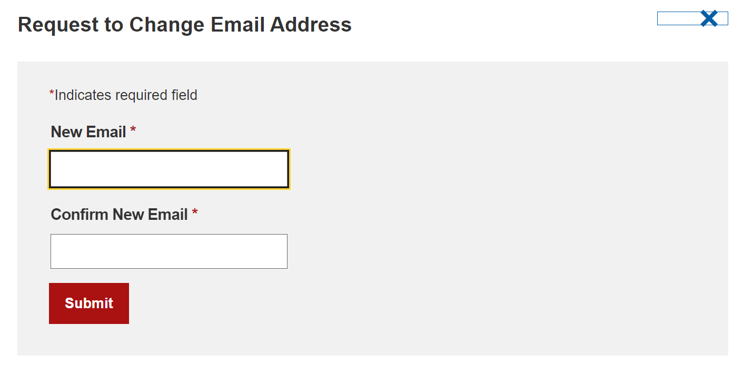This screenshot has width=743, height=365.
Task: Click the red asterisk beside New Email
Action: tap(133, 130)
